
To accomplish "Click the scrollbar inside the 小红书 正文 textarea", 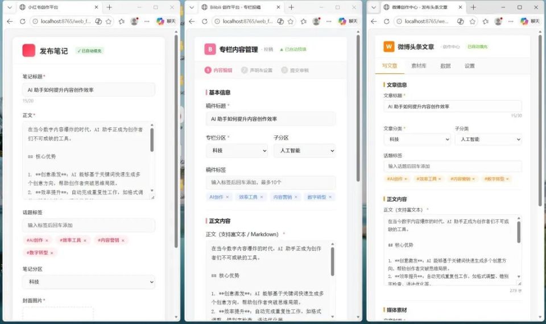I will (x=152, y=140).
